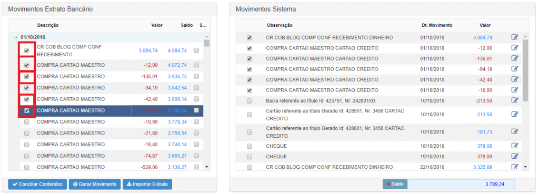The width and height of the screenshot is (539, 194).
Task: Click the up arrow of the system movements scrollbar
Action: pyautogui.click(x=525, y=36)
